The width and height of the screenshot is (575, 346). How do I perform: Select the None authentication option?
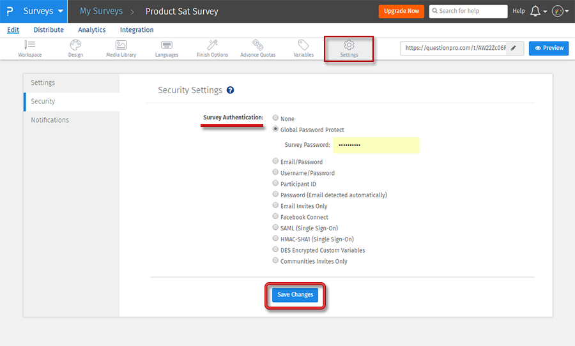click(275, 118)
